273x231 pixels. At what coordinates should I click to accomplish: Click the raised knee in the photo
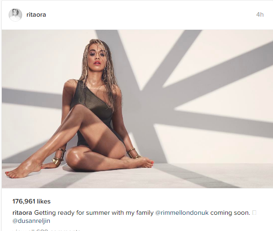(79, 110)
